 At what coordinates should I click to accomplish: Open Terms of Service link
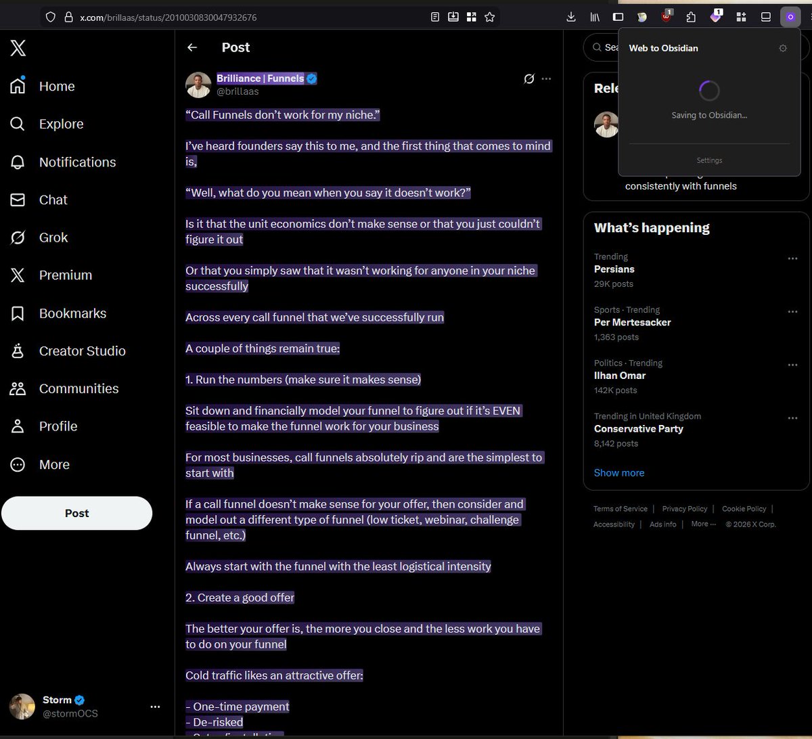620,509
